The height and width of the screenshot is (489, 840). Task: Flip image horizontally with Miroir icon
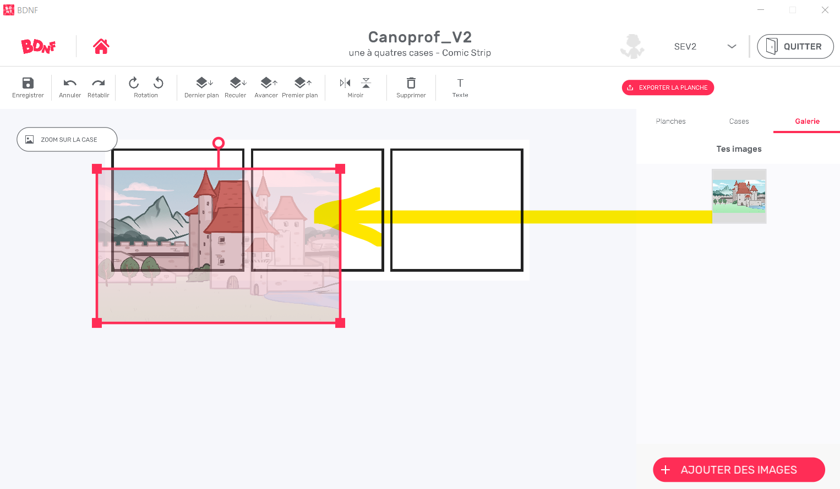[345, 83]
